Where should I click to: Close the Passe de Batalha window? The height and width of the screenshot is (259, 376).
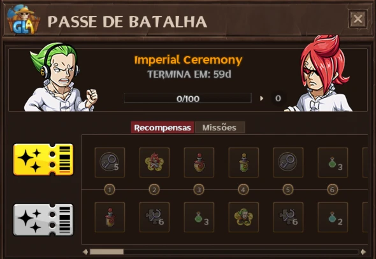(x=358, y=19)
